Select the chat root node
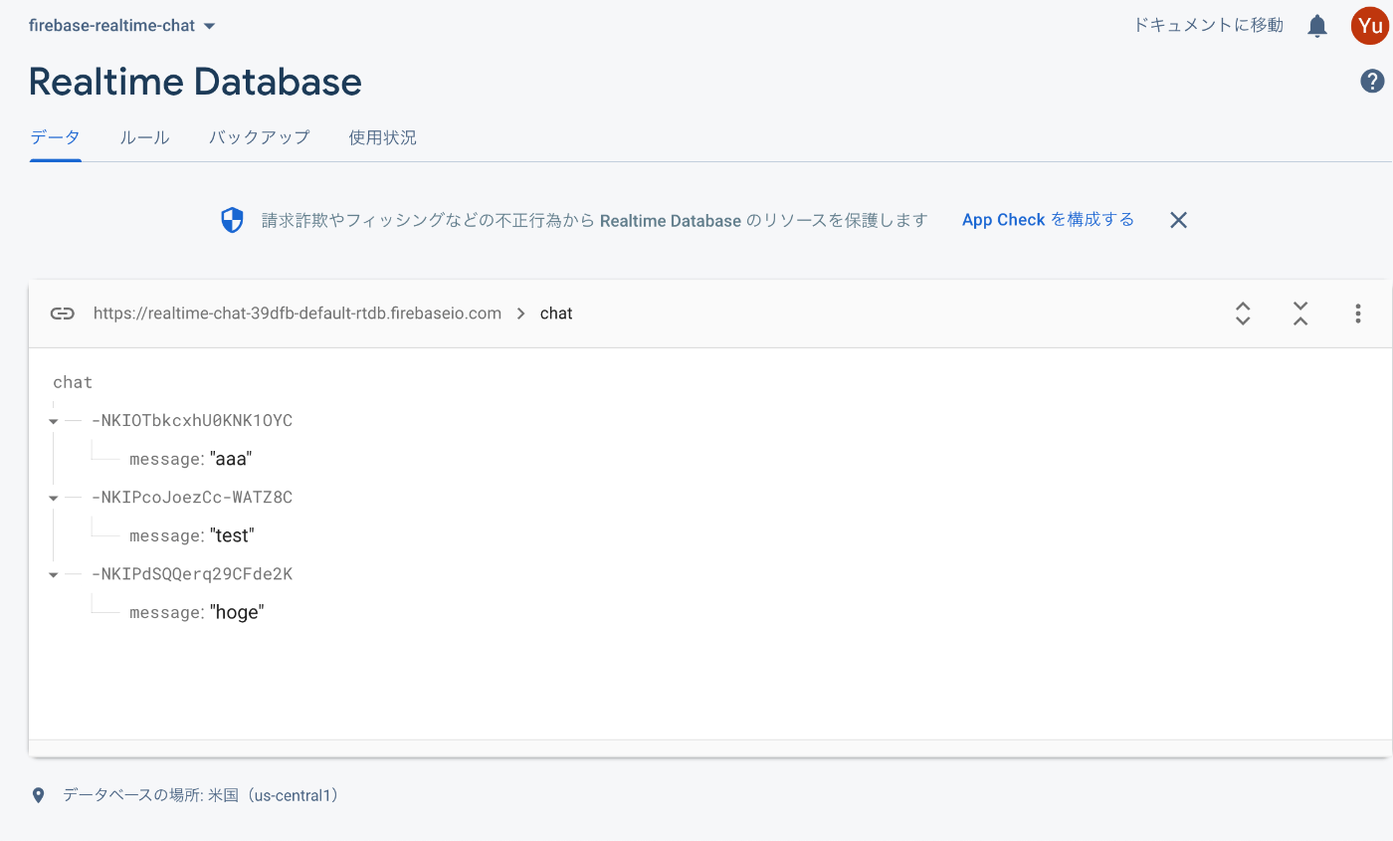Screen dimensions: 1393x841 [x=73, y=382]
